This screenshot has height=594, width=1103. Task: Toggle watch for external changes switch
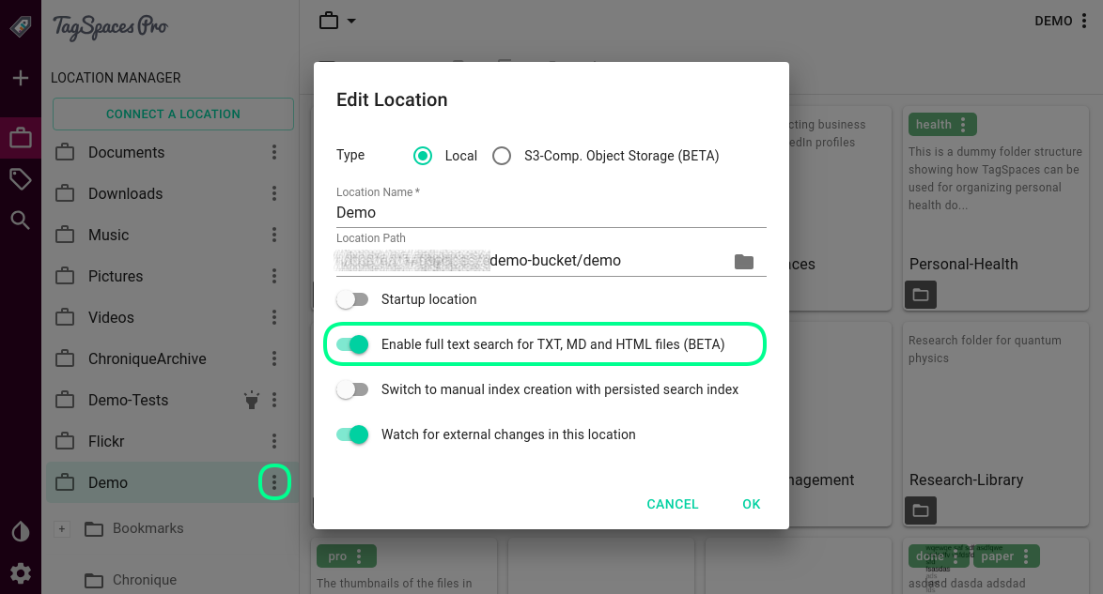(x=352, y=434)
